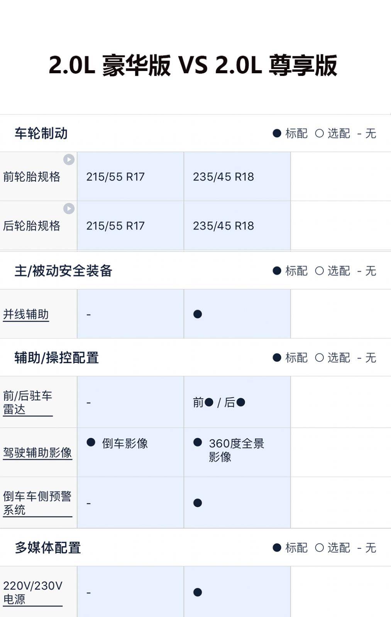Open the 220V/230V电源 explanation link

click(33, 592)
